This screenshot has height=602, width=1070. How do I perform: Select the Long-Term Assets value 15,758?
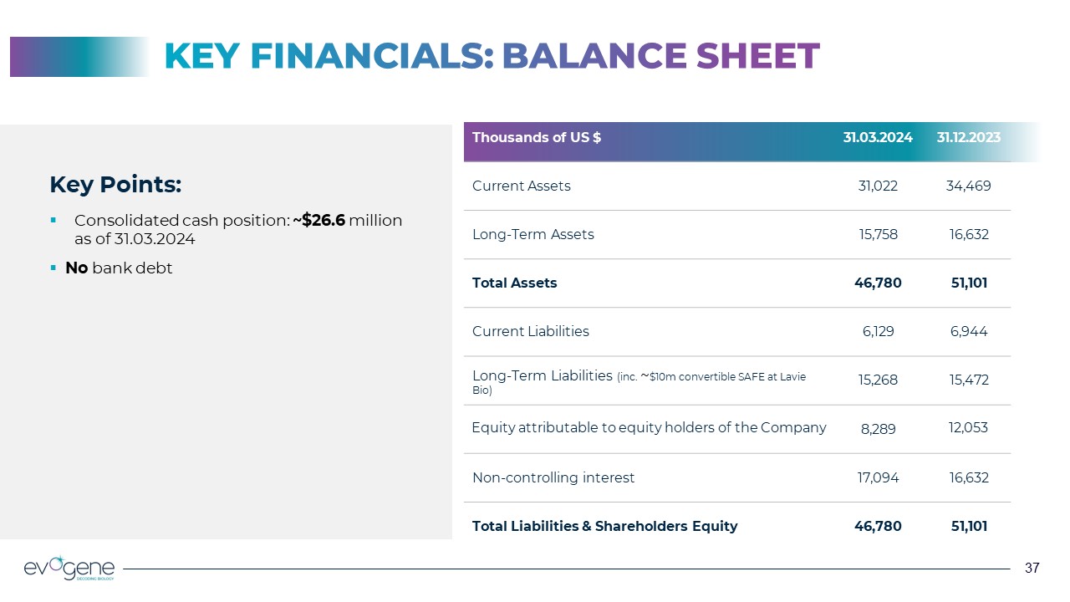tap(878, 234)
